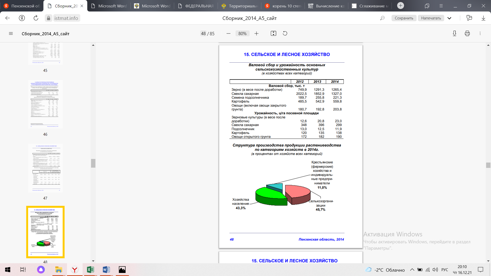The image size is (491, 276).
Task: Switch to the корень 10 степ tab
Action: [283, 6]
